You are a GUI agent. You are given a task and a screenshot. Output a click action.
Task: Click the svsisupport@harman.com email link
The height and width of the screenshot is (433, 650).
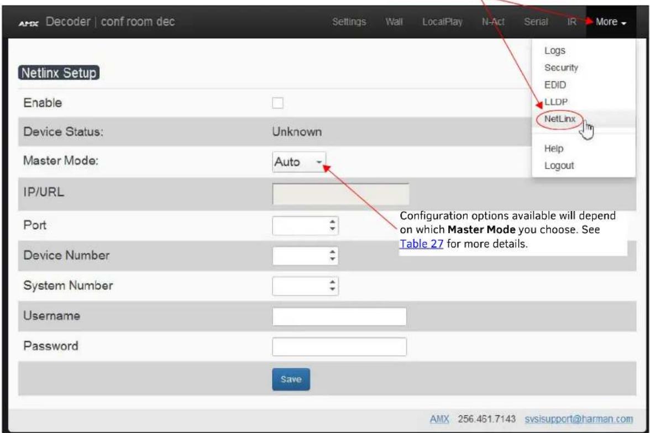[579, 419]
